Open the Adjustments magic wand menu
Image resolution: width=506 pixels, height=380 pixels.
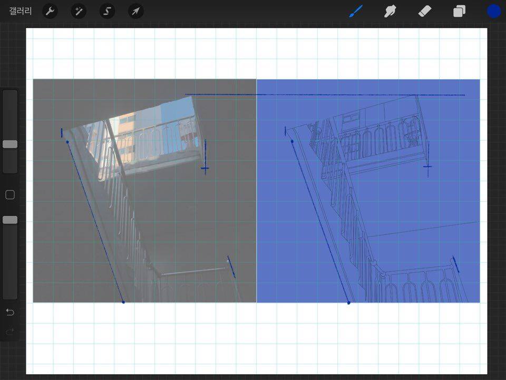(x=79, y=11)
